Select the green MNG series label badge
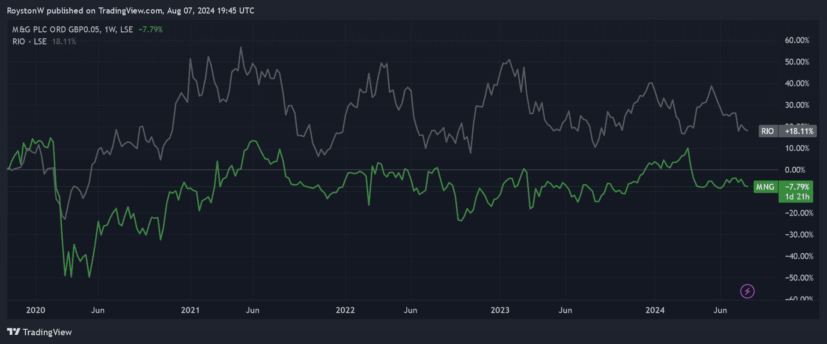This screenshot has height=344, width=827. 765,187
